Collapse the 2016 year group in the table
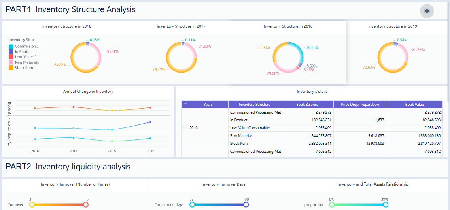450x210 pixels. pyautogui.click(x=185, y=128)
